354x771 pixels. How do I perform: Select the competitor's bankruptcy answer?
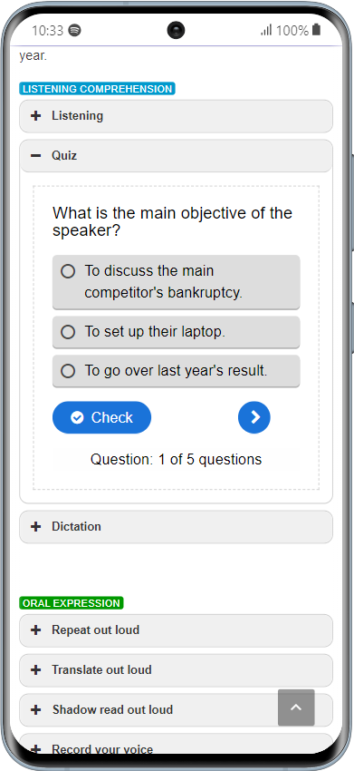(177, 282)
